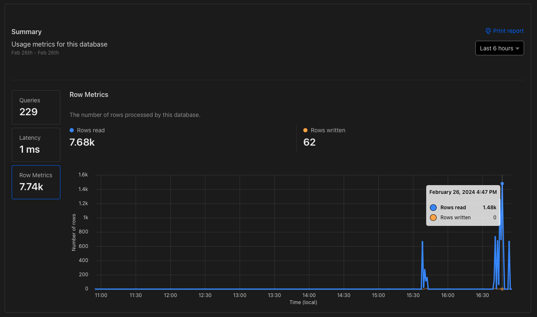Click the tooltip header showing 4:47 PM

pos(463,192)
